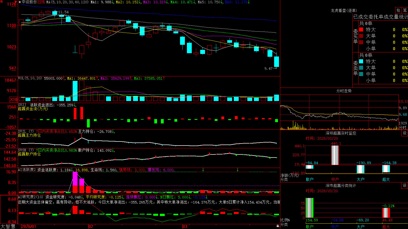
Task: Click the 委卖单 section label
Action: tap(355, 68)
